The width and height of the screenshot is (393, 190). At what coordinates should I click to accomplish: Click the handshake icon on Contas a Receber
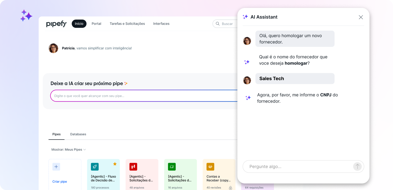pyautogui.click(x=210, y=167)
